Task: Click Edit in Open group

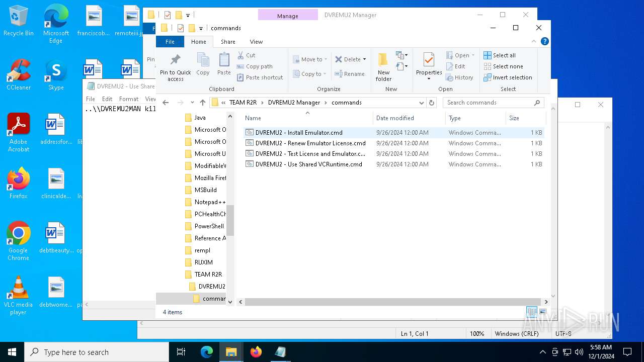Action: 456,66
